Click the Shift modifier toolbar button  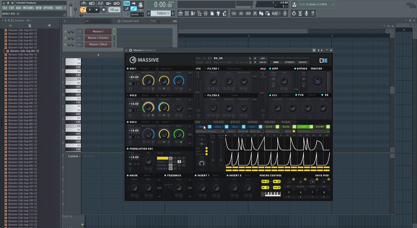tap(248, 13)
